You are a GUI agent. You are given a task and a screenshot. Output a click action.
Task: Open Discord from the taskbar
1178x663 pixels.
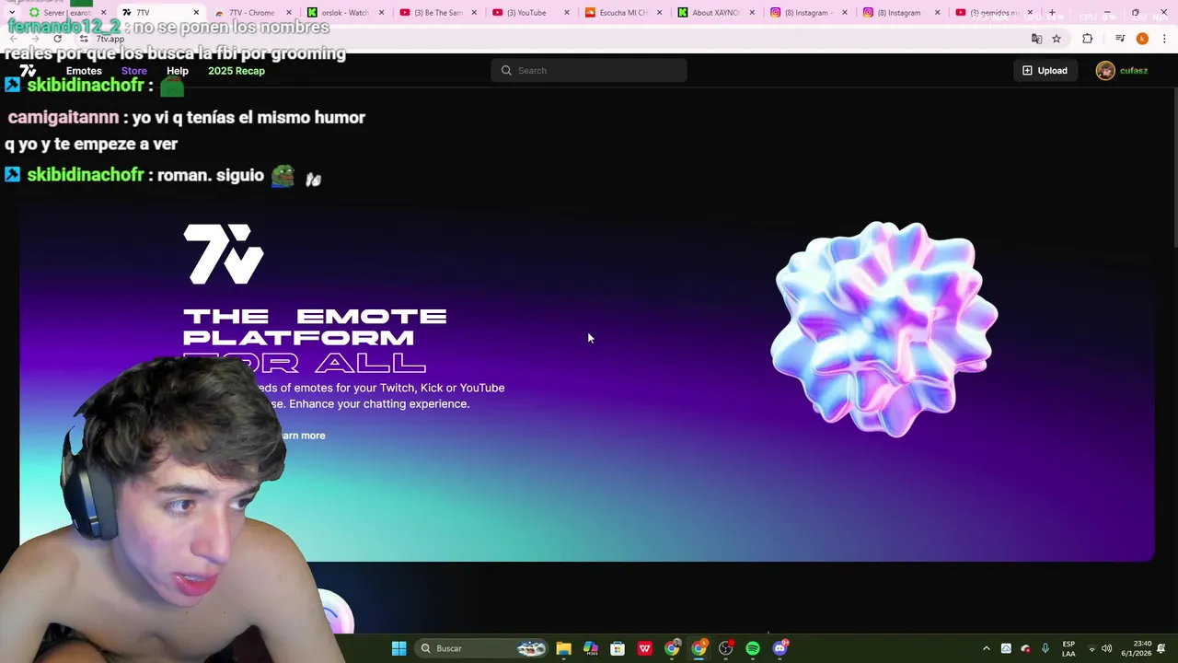point(780,648)
